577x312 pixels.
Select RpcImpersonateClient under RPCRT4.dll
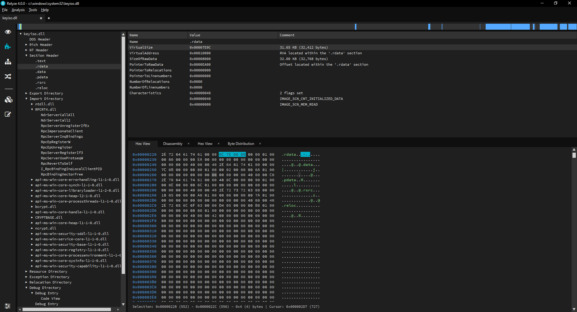pyautogui.click(x=62, y=131)
